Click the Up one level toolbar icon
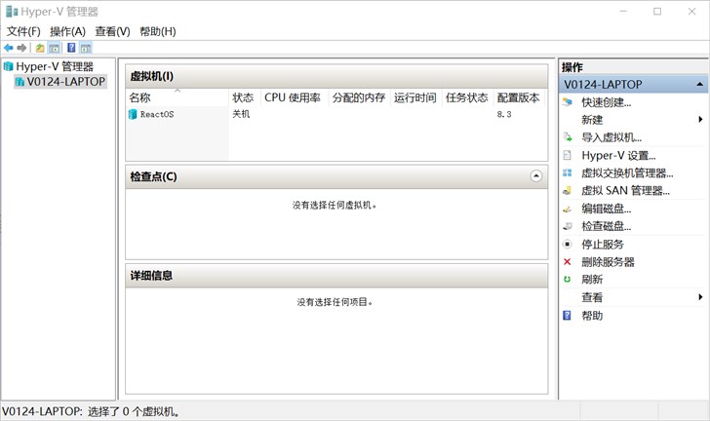This screenshot has height=421, width=710. [40, 48]
